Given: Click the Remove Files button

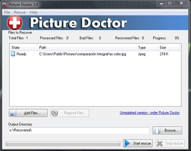Looking at the screenshot, I should 70,113.
